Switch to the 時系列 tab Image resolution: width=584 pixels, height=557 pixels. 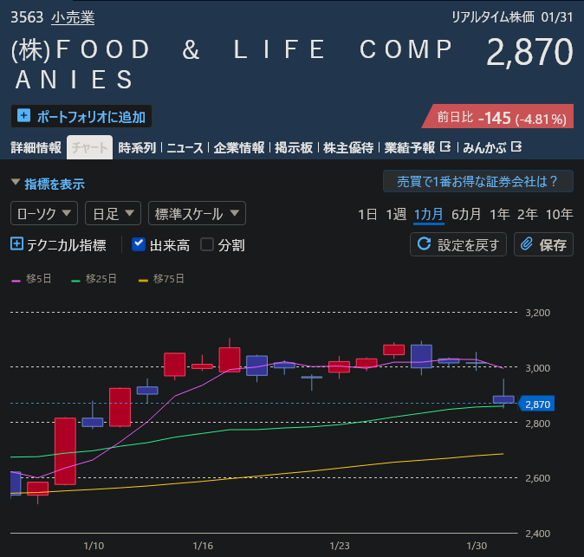(x=137, y=147)
